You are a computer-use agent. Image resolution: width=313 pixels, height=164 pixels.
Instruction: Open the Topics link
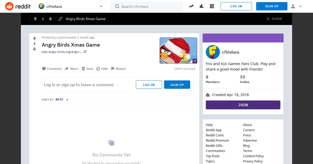click(210, 161)
